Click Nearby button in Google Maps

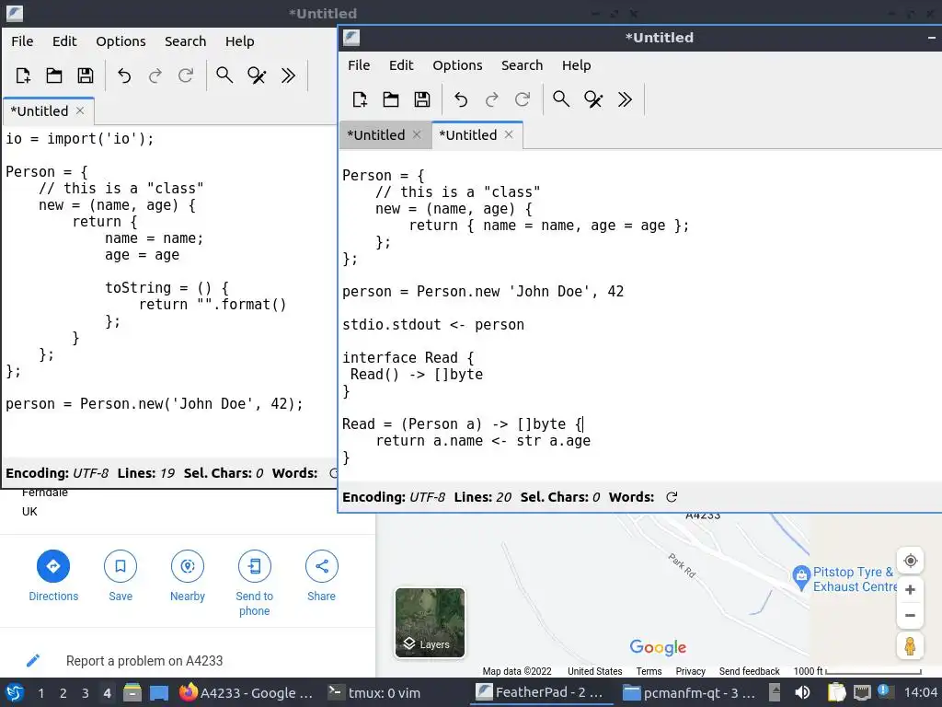click(x=188, y=575)
